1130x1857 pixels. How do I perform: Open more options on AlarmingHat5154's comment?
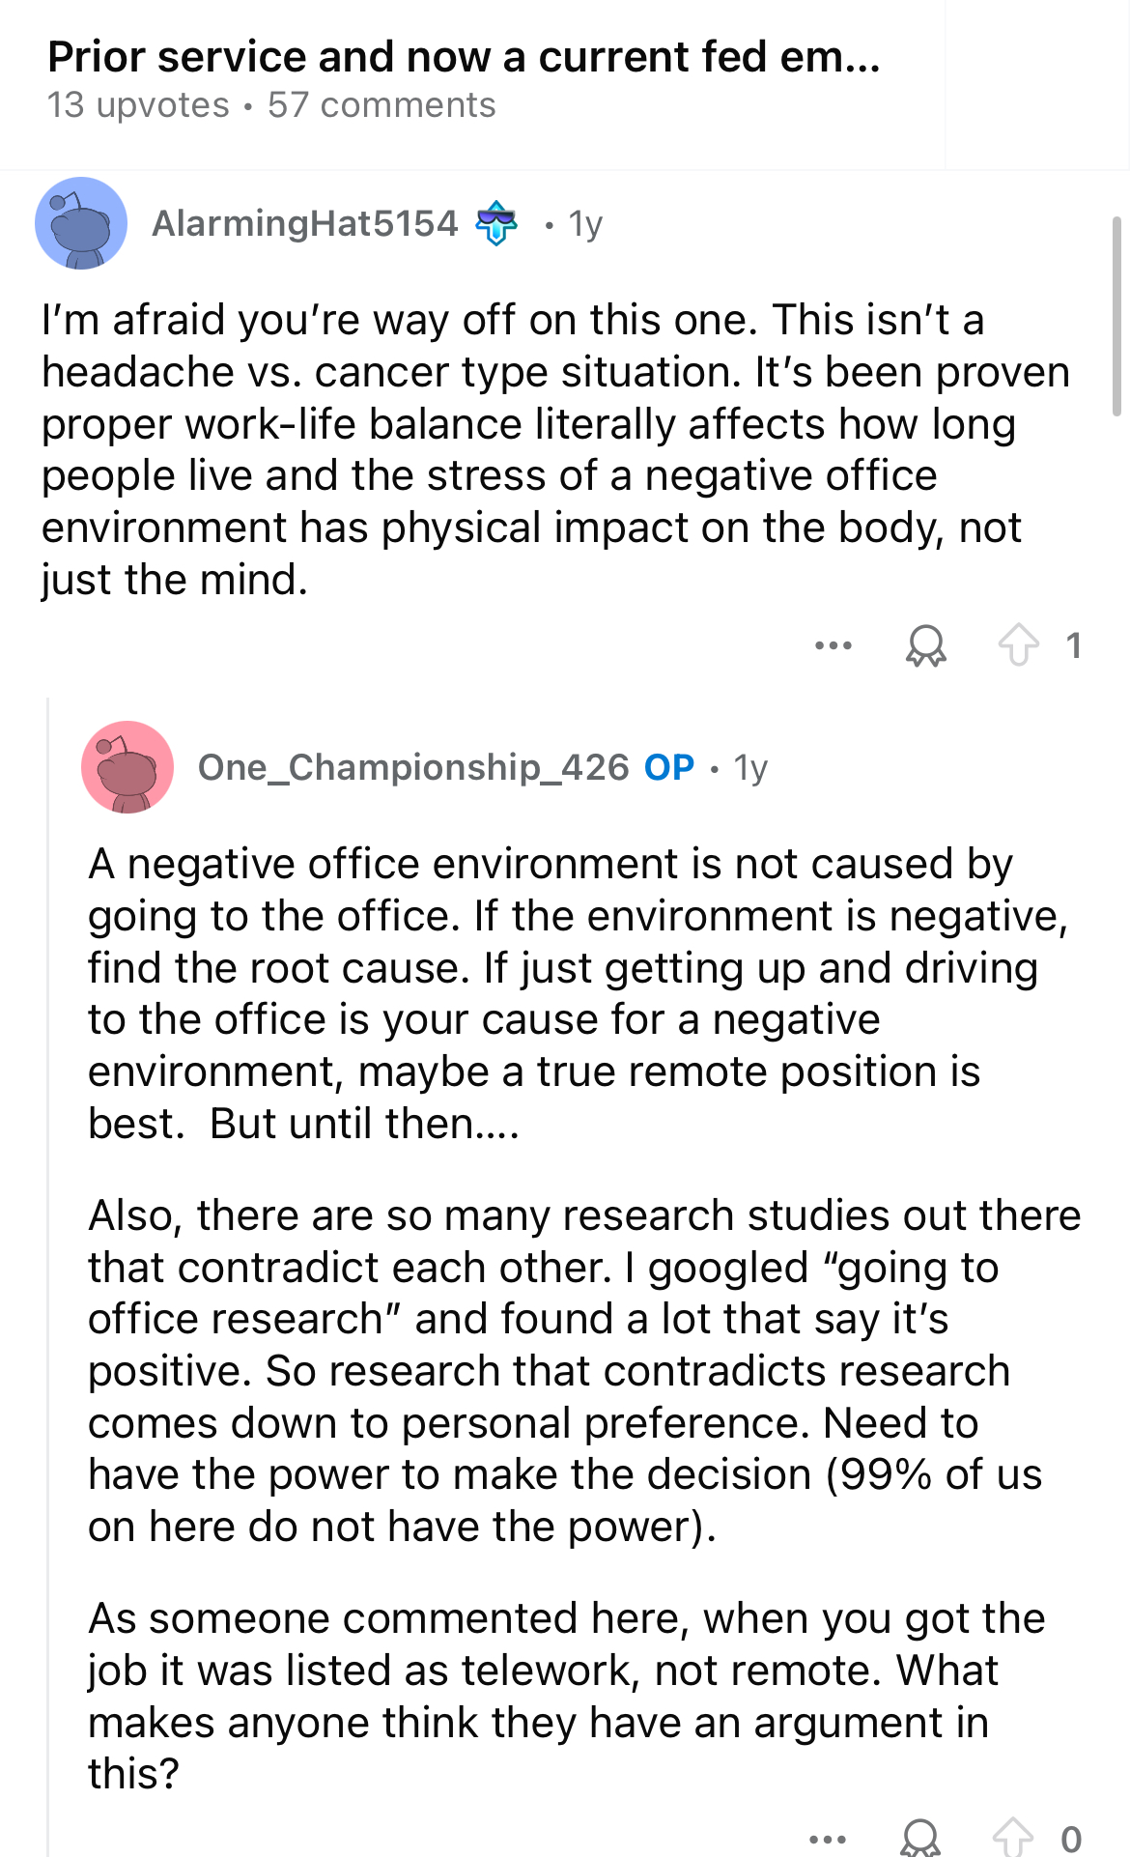click(x=833, y=645)
